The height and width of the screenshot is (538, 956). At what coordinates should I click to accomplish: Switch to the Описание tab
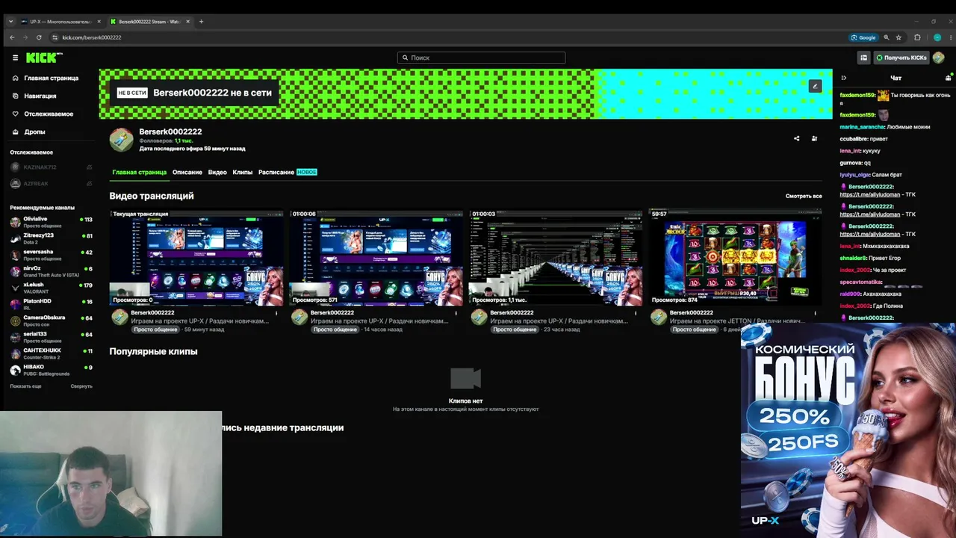click(187, 172)
